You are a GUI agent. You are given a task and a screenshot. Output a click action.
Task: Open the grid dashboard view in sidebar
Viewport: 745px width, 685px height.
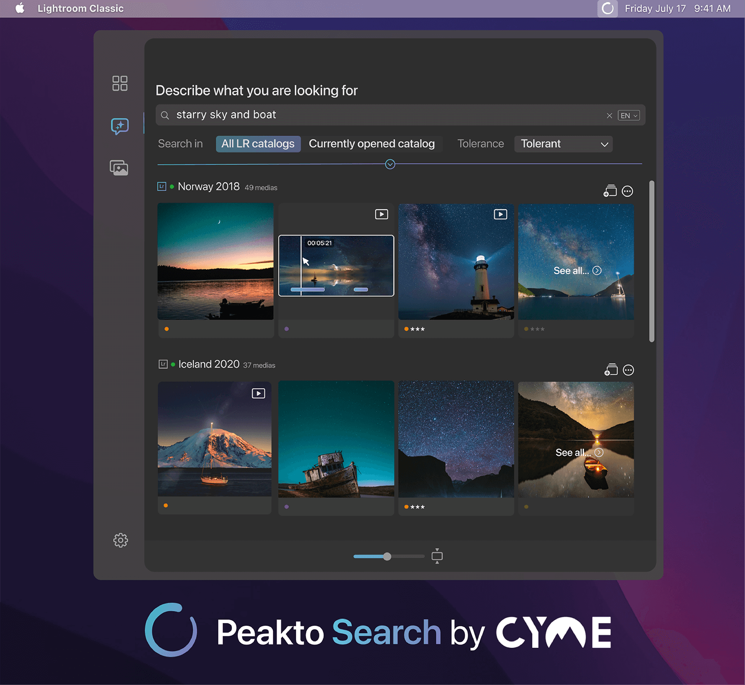click(x=120, y=83)
